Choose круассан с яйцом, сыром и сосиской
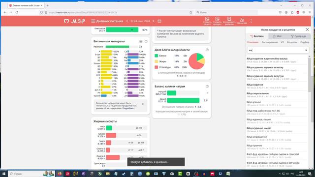Viewport: 315px width, 177px height. (x=277, y=155)
